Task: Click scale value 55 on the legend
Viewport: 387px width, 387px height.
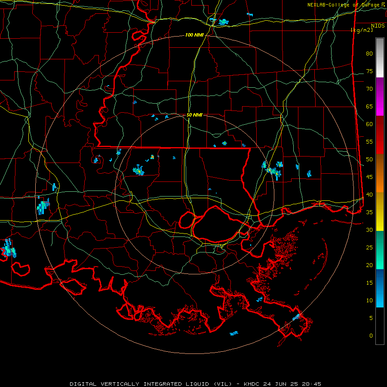Action: click(x=369, y=141)
